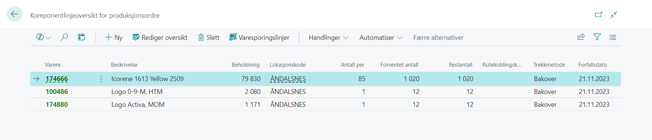Open item number 100486 link

pos(57,92)
